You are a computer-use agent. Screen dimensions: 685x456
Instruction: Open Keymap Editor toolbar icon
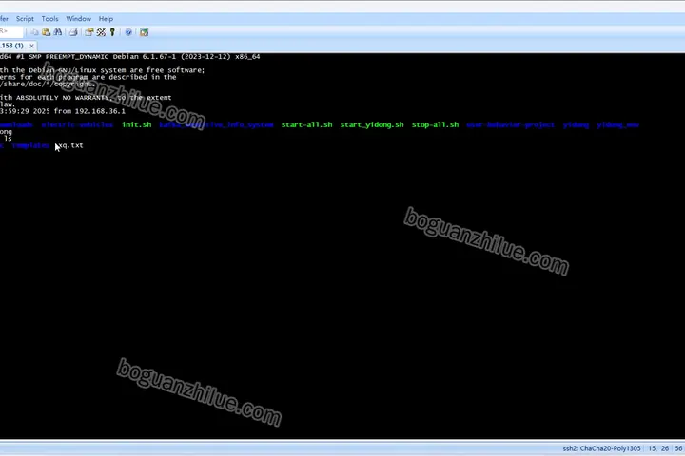tap(101, 32)
